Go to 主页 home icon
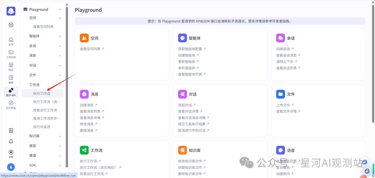The height and width of the screenshot is (178, 375). 11,41
